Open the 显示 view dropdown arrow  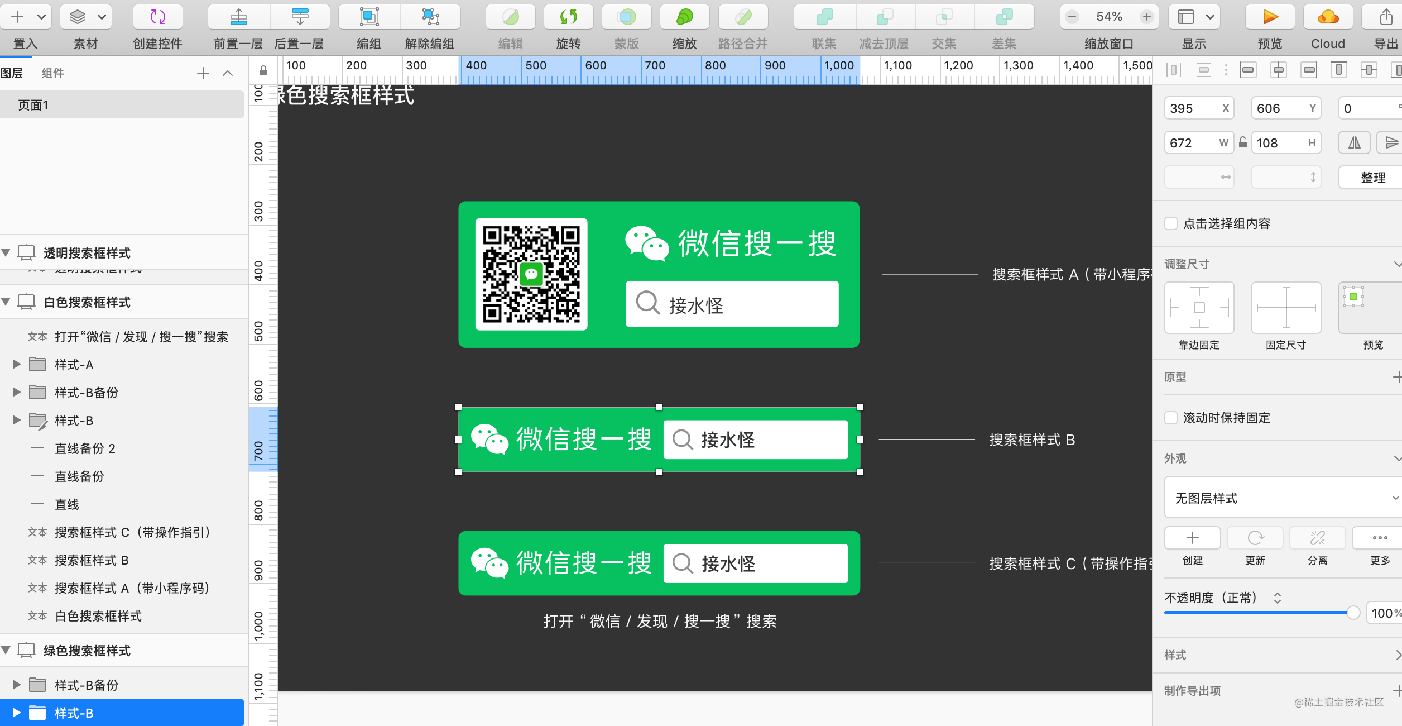pyautogui.click(x=1210, y=17)
